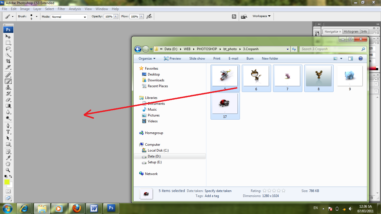Select the Healing Brush tool
The image size is (381, 214).
pos(8,75)
